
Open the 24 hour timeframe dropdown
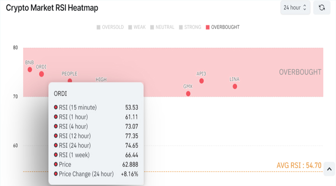pos(295,7)
